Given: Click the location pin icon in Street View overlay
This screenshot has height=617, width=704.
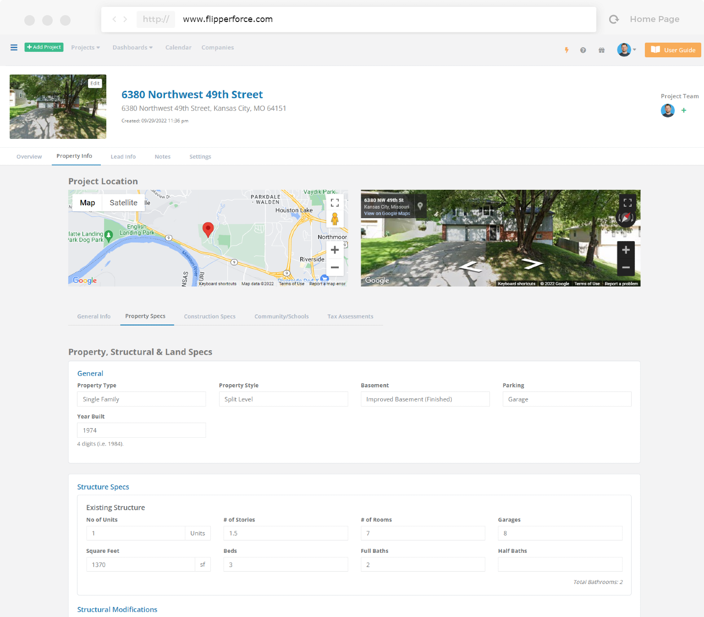Looking at the screenshot, I should click(420, 205).
